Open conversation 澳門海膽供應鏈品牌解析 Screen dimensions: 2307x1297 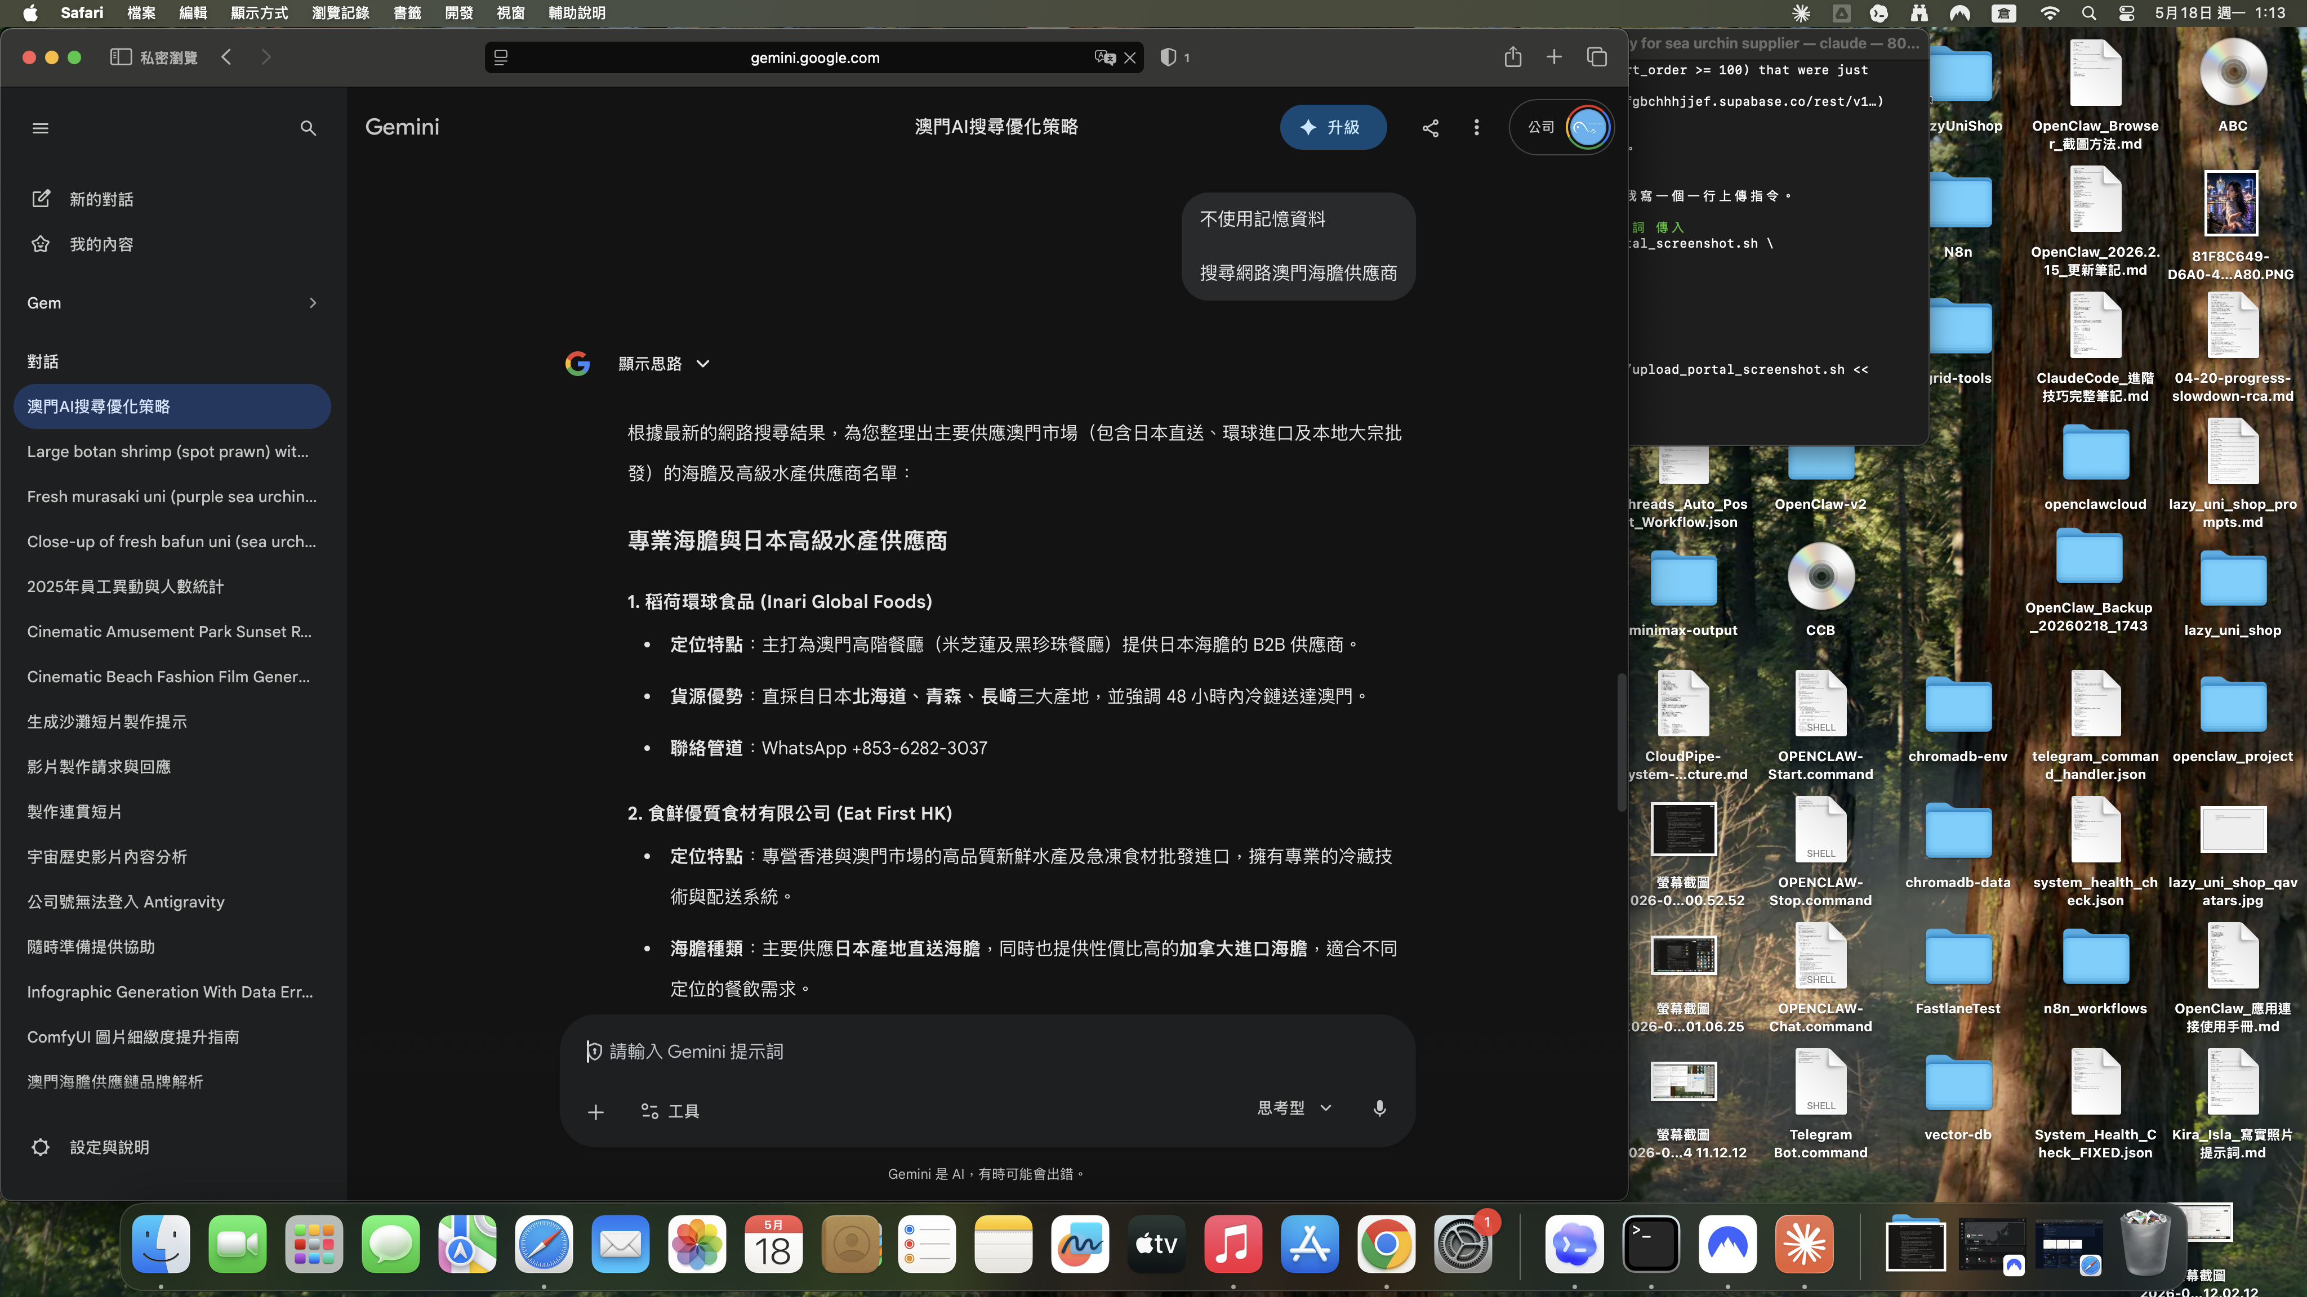tap(172, 1081)
